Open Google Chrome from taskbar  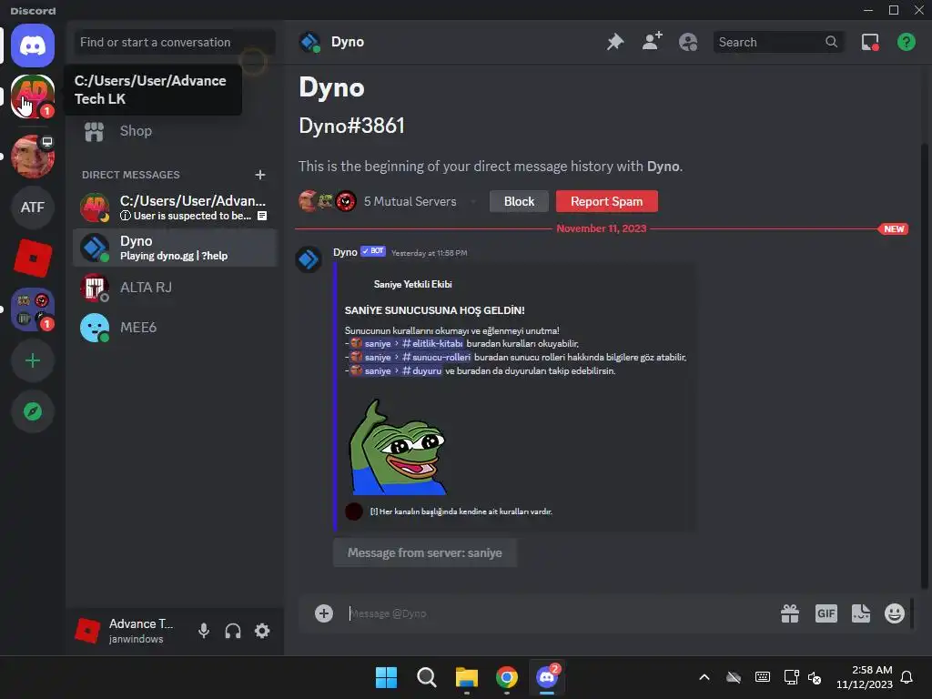506,677
